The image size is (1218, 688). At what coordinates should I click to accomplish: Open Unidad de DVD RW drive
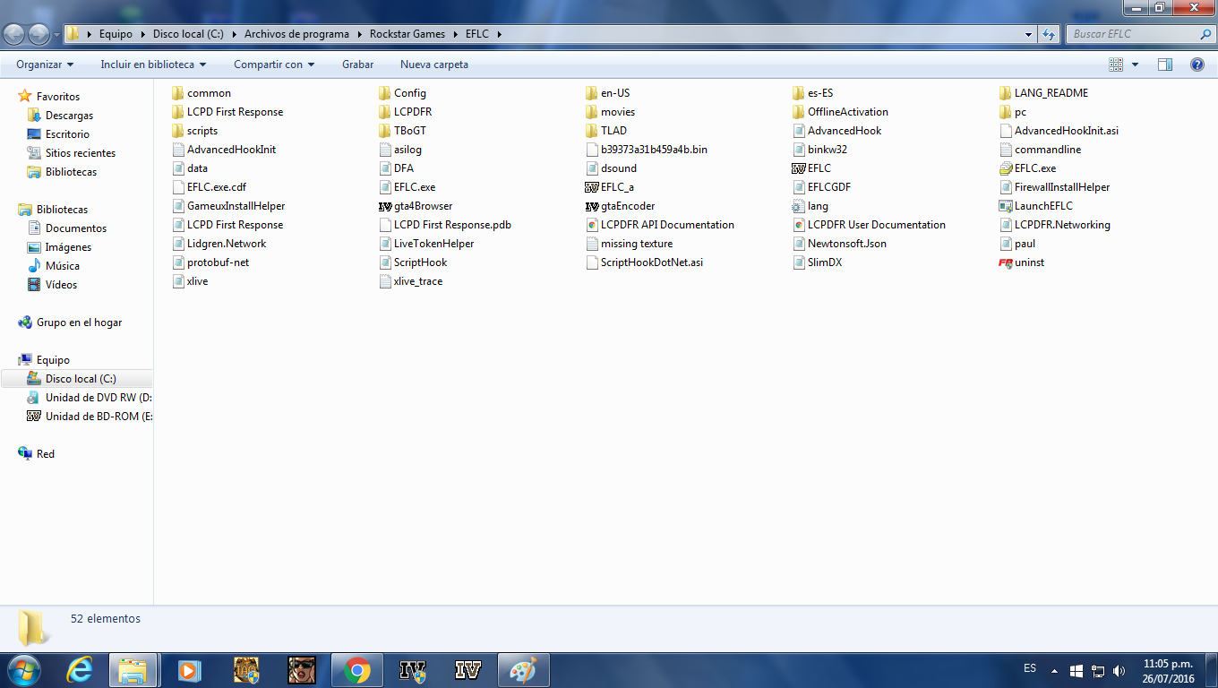pos(90,398)
